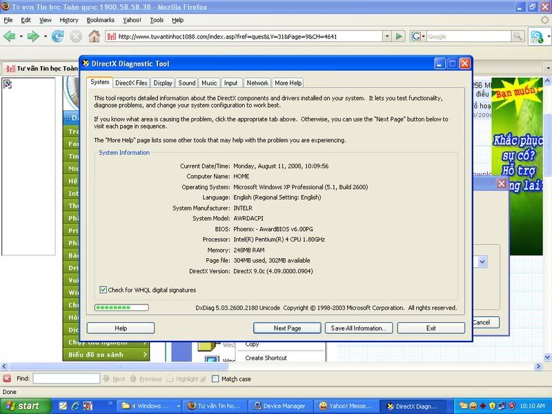The width and height of the screenshot is (552, 414).
Task: Open the Bookmarks menu
Action: click(101, 20)
